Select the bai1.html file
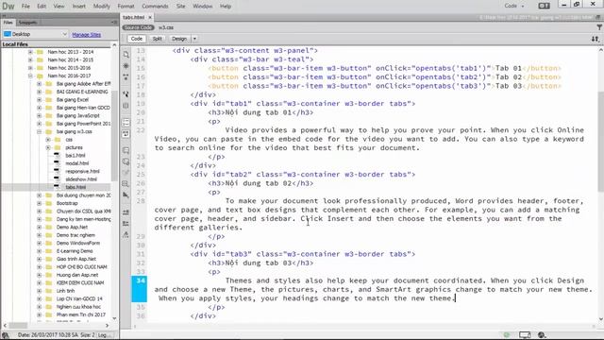This screenshot has height=340, width=604. coord(75,155)
